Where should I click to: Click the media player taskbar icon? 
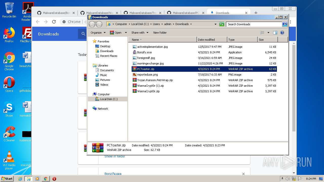37,179
